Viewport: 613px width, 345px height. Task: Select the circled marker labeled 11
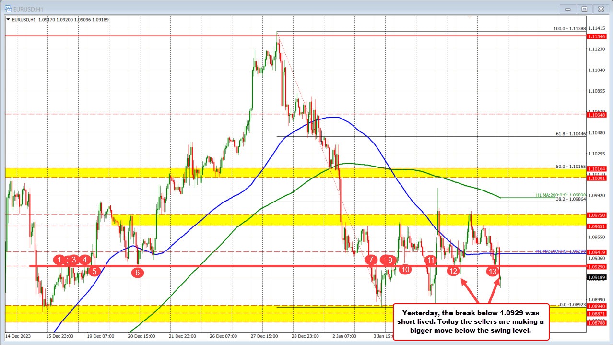(x=430, y=261)
